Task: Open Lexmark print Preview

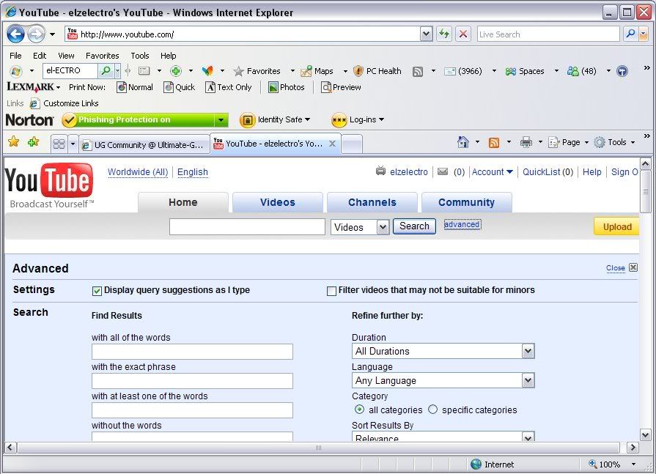Action: 341,87
